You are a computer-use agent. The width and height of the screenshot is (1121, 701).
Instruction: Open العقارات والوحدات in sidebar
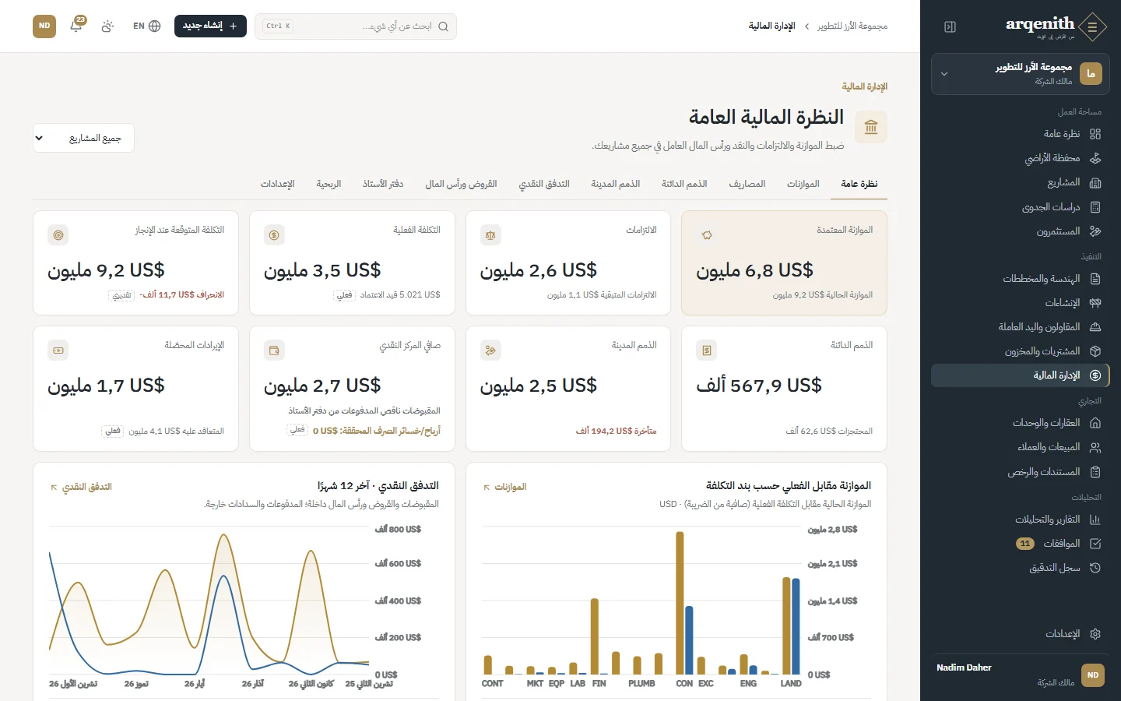click(1020, 423)
